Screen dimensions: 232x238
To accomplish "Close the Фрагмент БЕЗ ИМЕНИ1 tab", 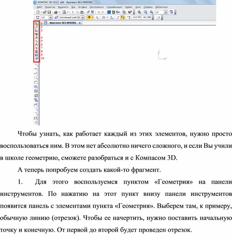I will click(80, 23).
